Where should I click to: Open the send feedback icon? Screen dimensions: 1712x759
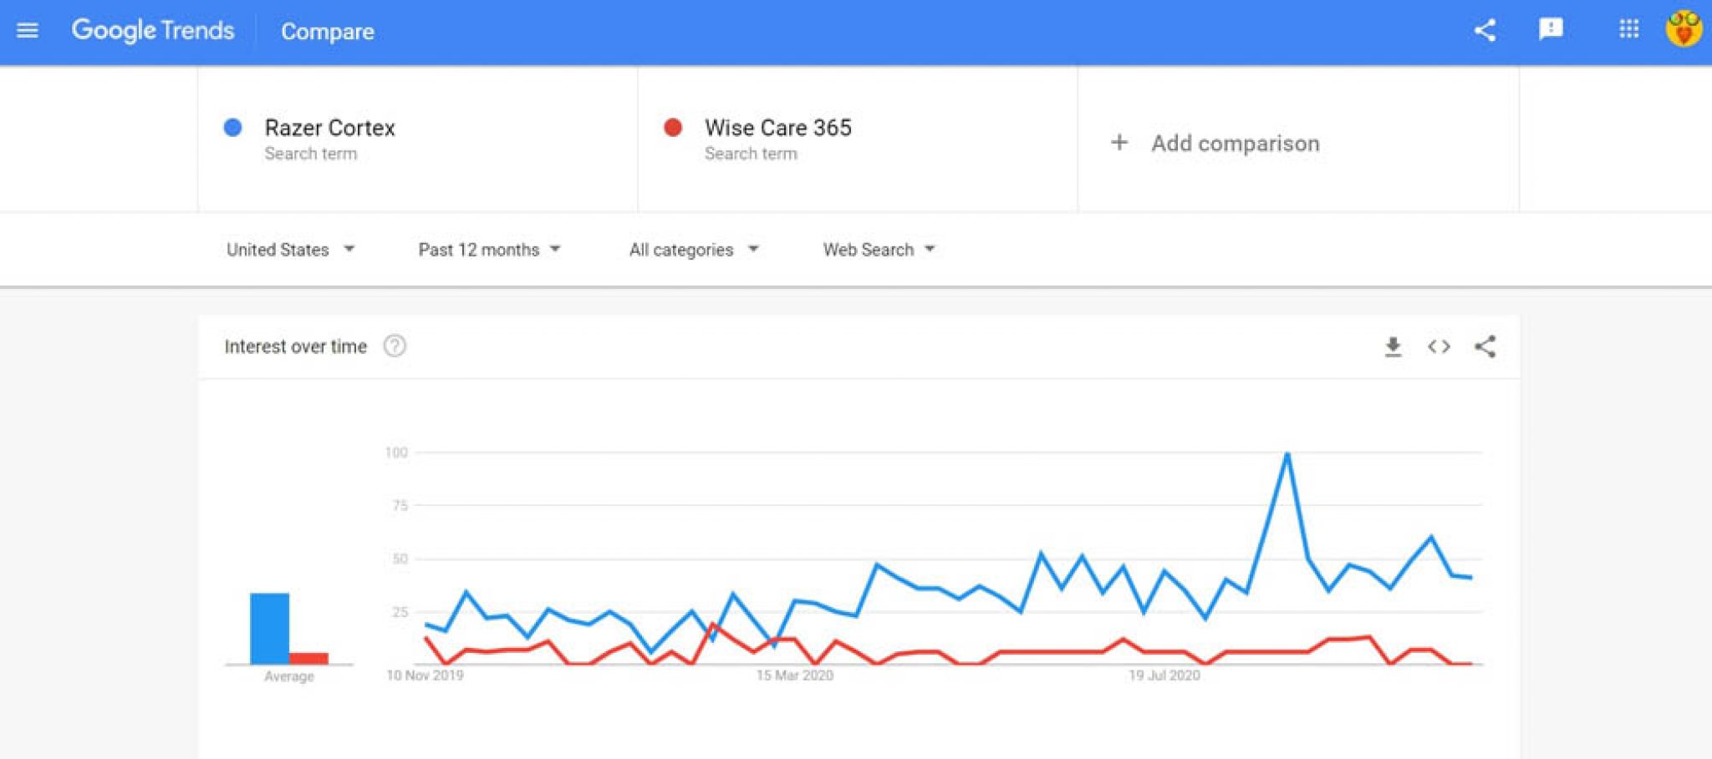point(1551,29)
